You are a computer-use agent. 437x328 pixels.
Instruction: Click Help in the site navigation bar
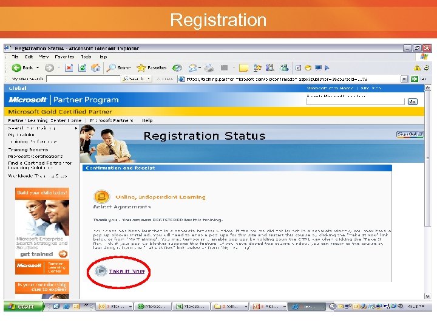(147, 120)
